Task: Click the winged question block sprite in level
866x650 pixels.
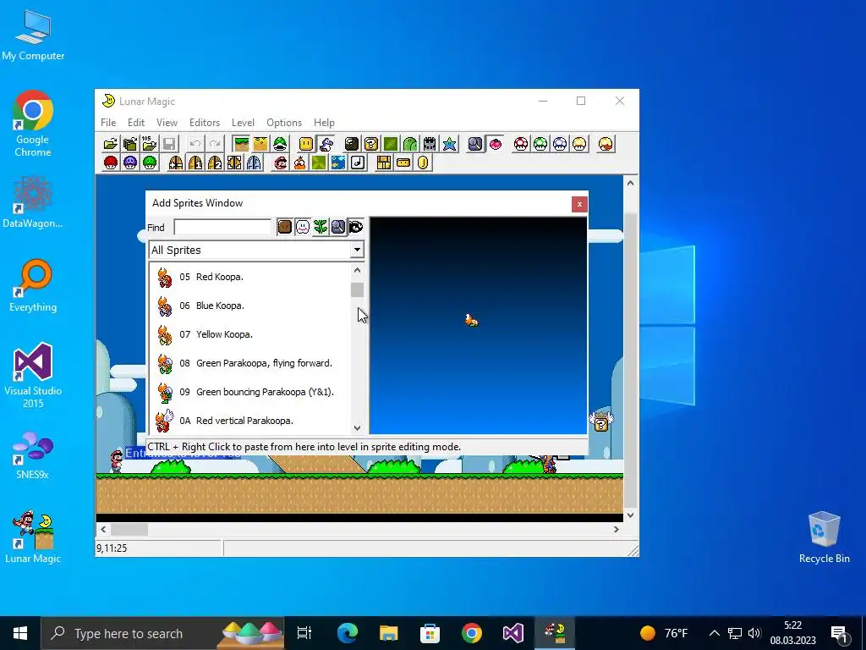Action: (x=601, y=421)
